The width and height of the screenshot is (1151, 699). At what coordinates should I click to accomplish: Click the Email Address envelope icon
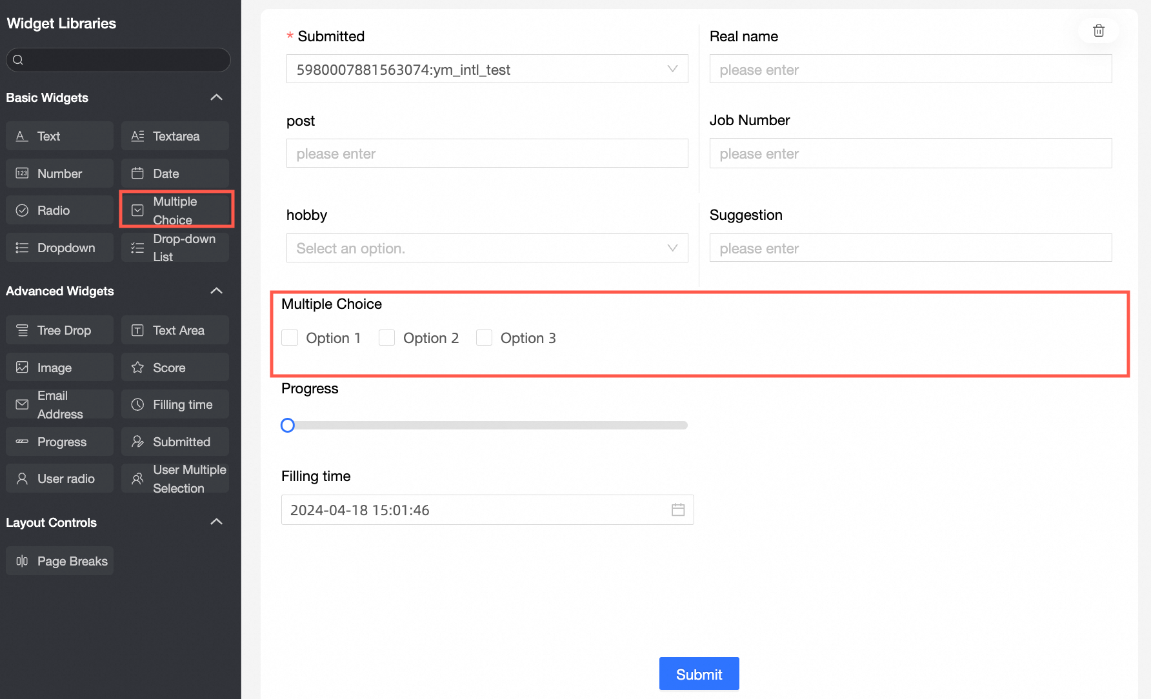pos(22,405)
